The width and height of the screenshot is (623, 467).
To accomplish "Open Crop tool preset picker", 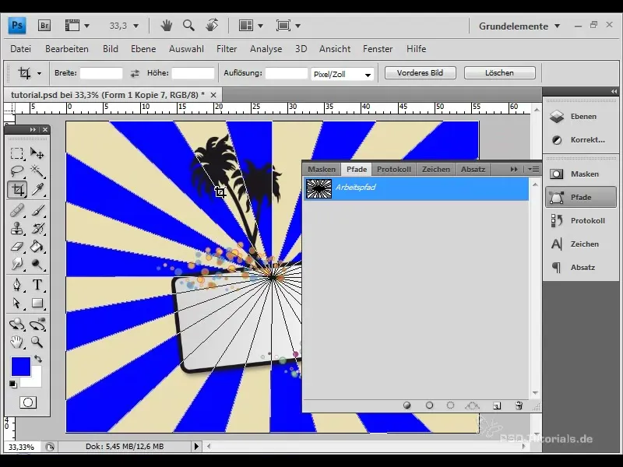I will click(x=39, y=73).
